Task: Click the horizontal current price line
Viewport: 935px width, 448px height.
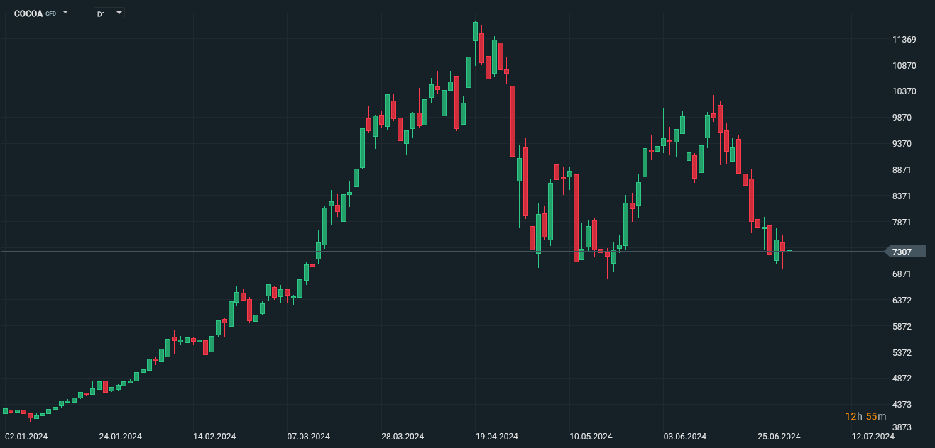Action: point(426,252)
